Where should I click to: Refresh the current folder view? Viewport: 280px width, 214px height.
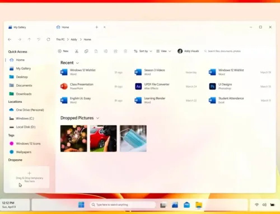48,40
